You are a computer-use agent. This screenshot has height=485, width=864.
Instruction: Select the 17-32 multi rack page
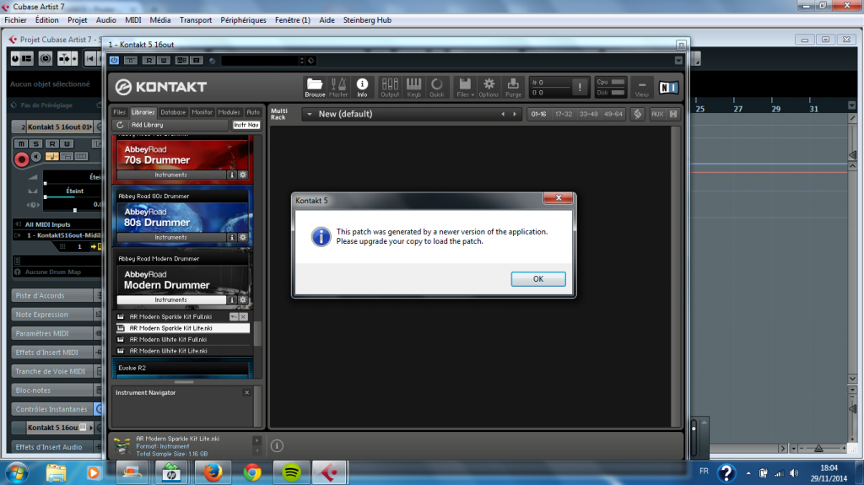(563, 114)
